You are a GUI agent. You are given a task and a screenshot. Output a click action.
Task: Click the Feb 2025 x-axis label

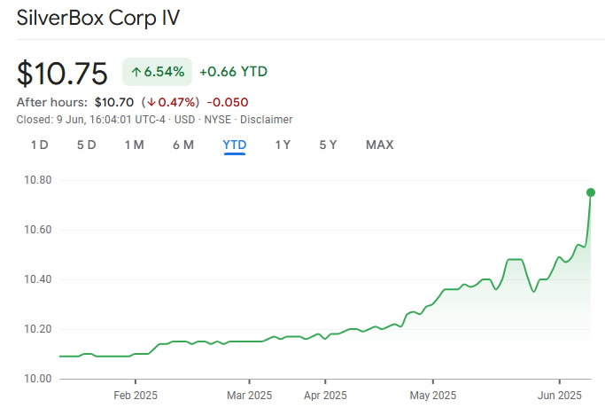135,395
